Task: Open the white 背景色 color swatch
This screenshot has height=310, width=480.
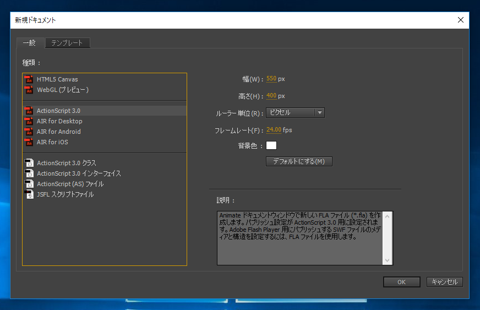Action: (271, 145)
